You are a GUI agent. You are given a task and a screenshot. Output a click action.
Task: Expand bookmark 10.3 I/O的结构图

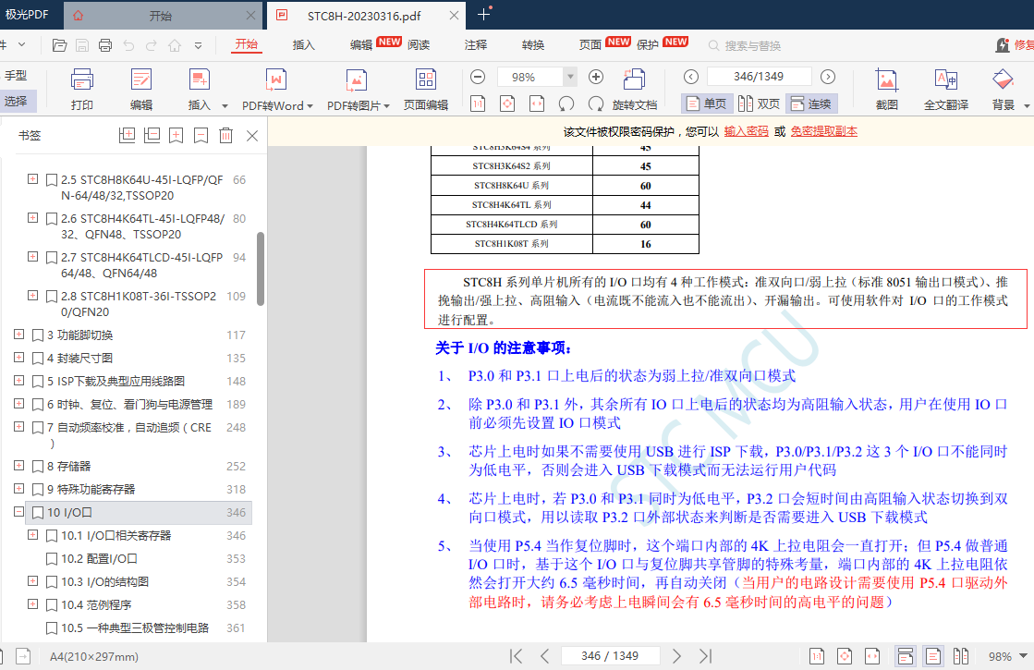click(32, 581)
